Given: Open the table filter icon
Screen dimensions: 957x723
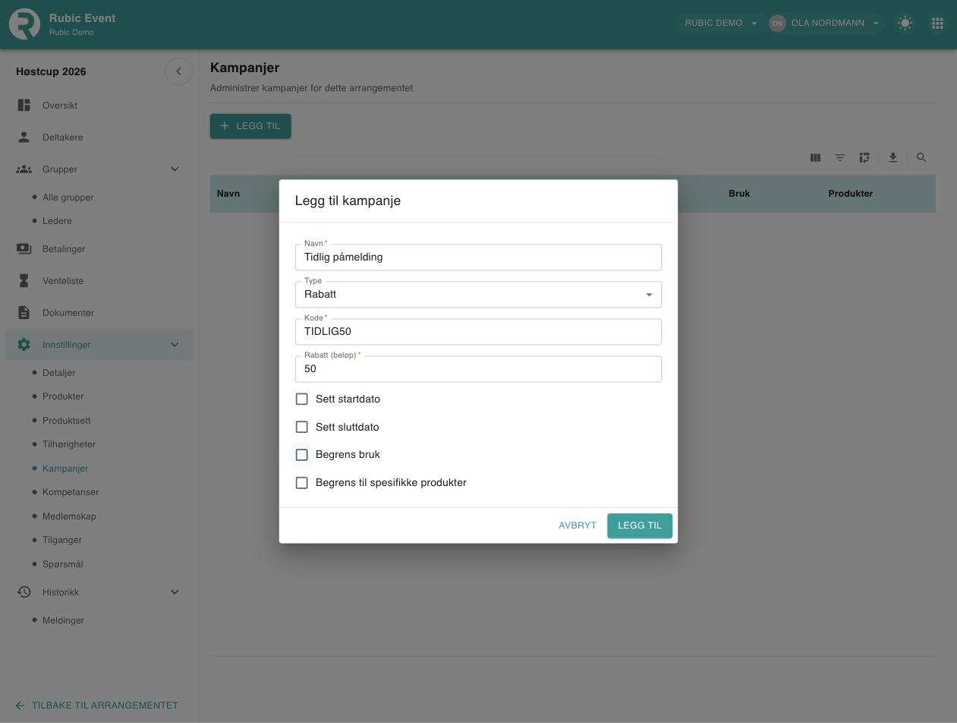Looking at the screenshot, I should 840,158.
